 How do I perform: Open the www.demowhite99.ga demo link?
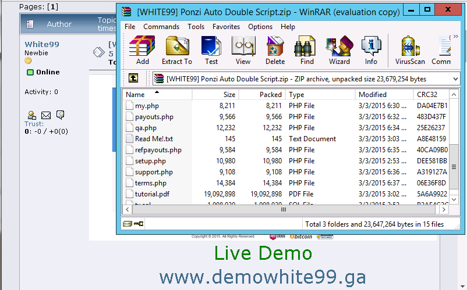coord(263,277)
